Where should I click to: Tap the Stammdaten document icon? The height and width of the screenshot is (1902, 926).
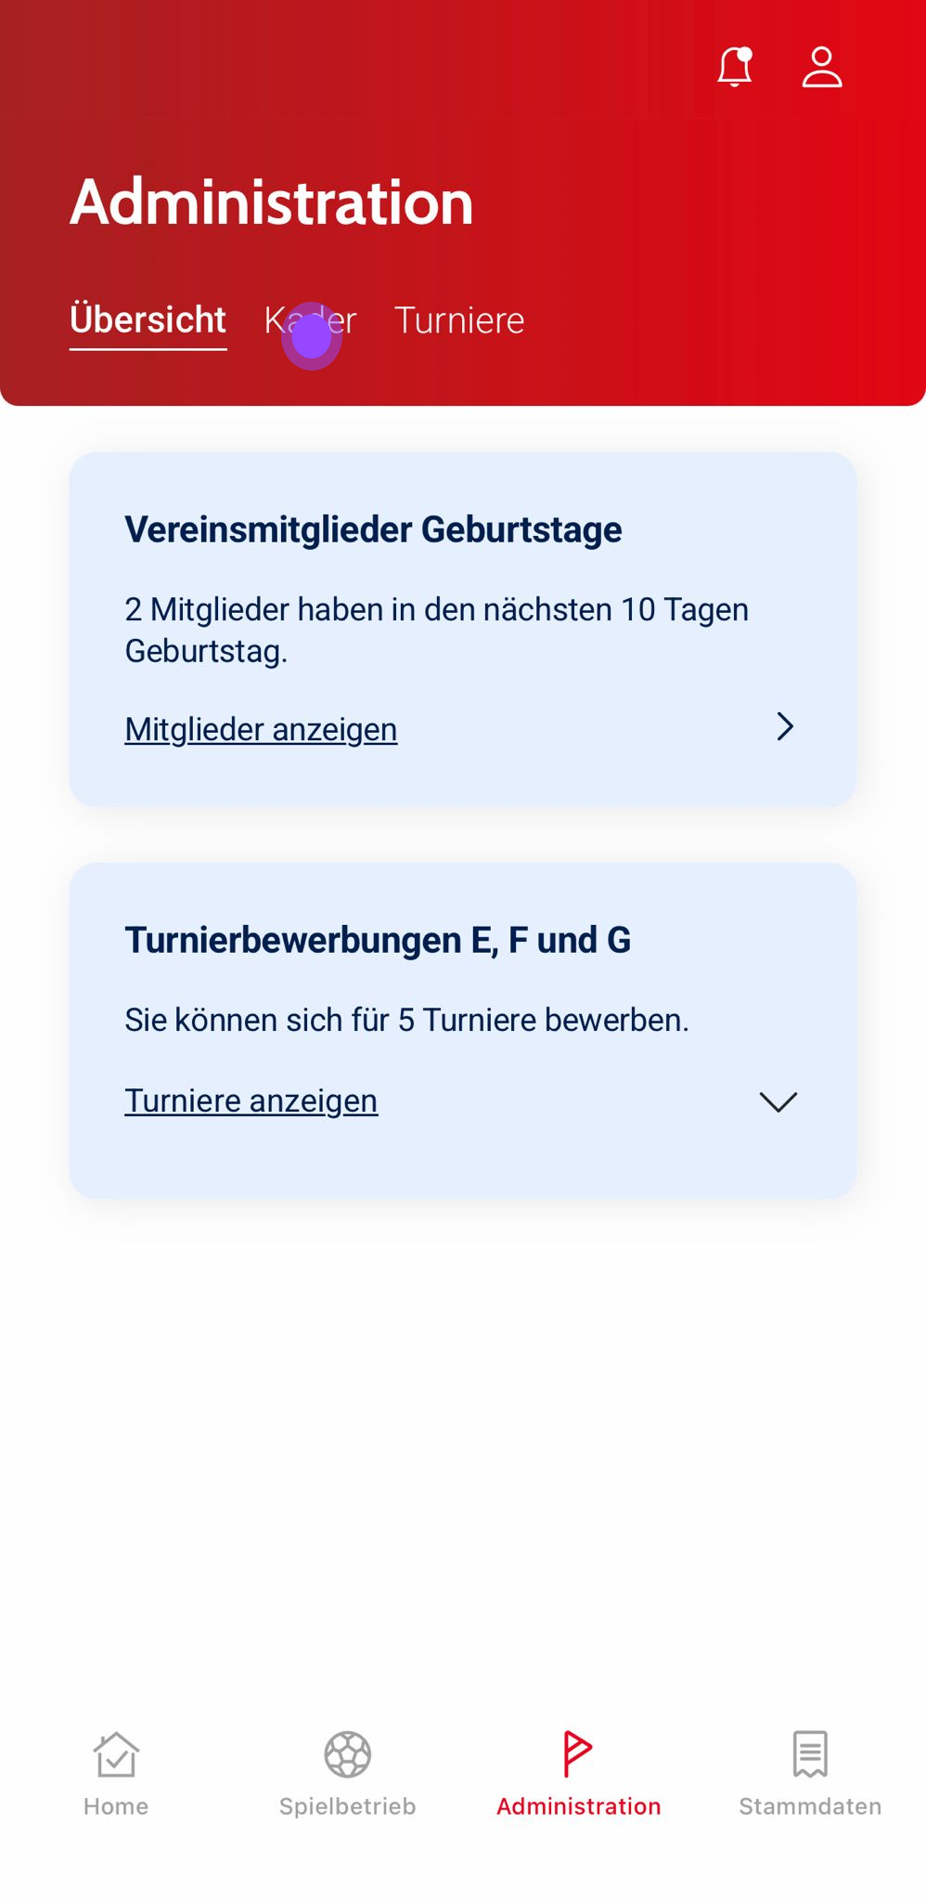(810, 1754)
